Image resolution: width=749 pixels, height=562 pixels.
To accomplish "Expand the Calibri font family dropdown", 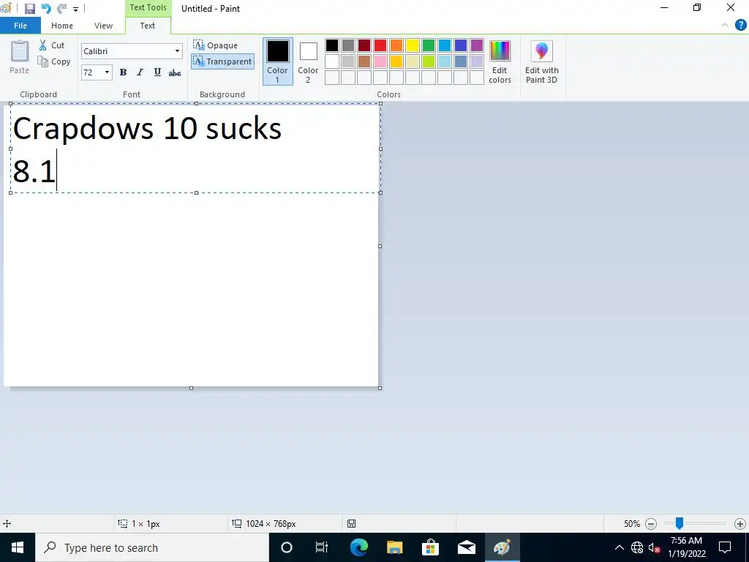I will click(x=177, y=51).
